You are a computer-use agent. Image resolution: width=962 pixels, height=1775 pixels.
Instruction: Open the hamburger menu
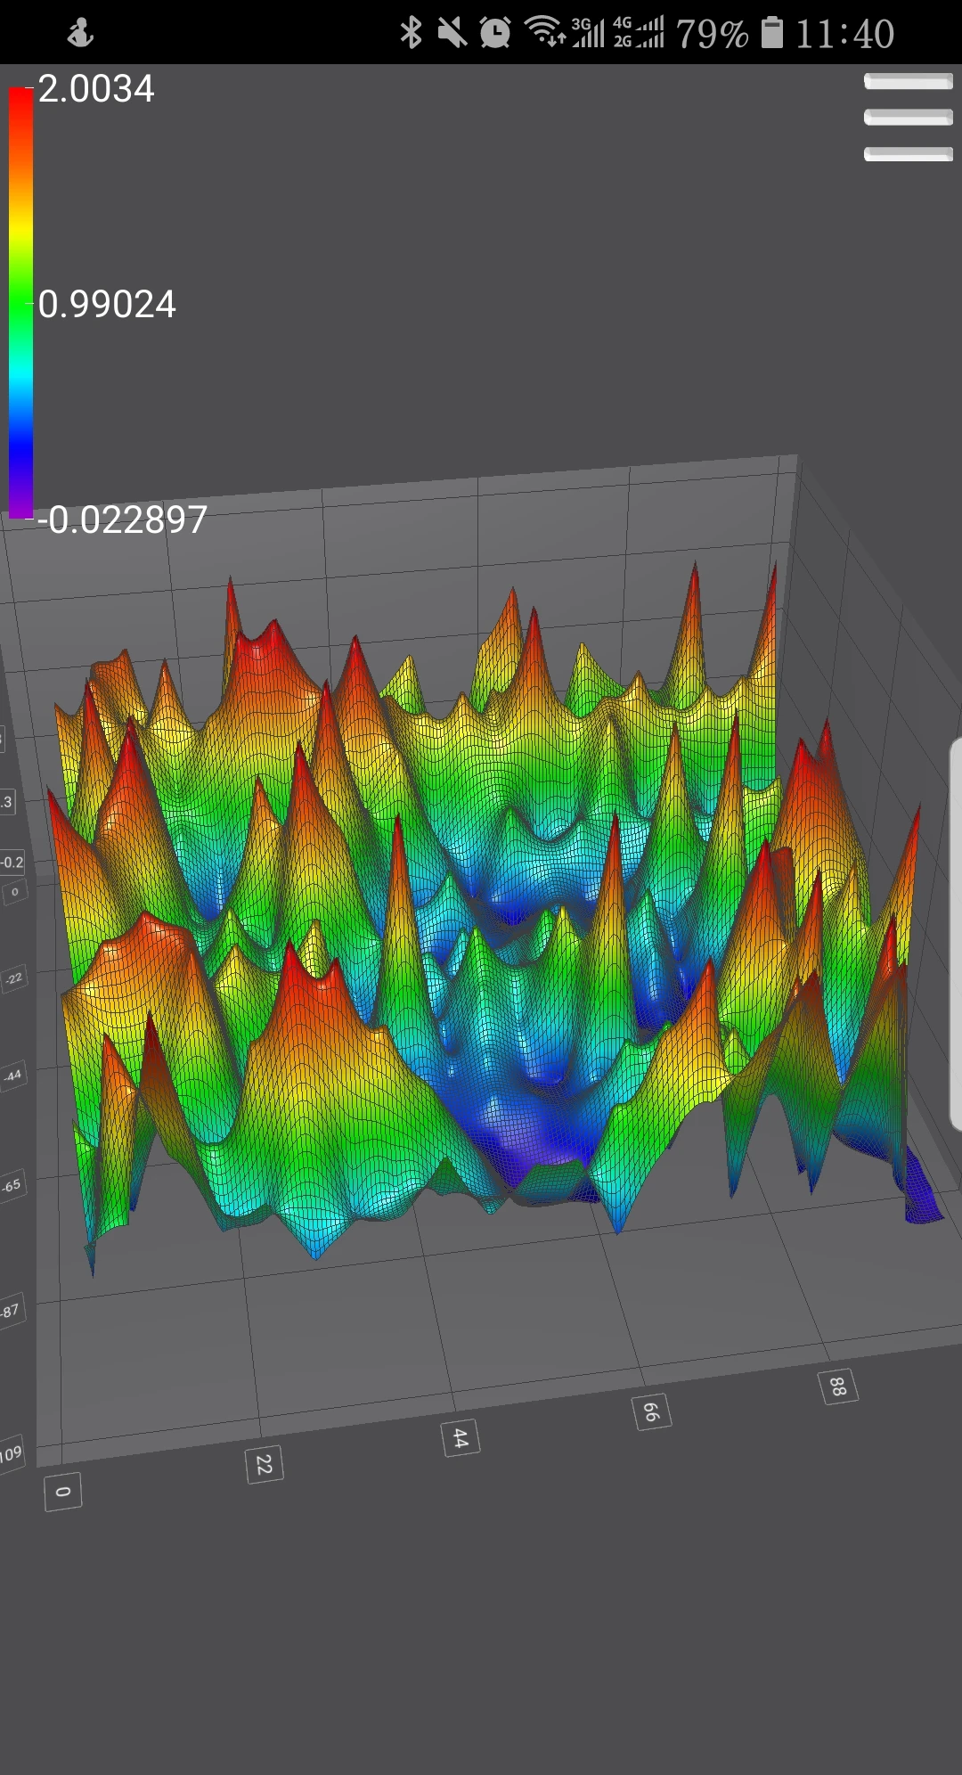click(908, 118)
